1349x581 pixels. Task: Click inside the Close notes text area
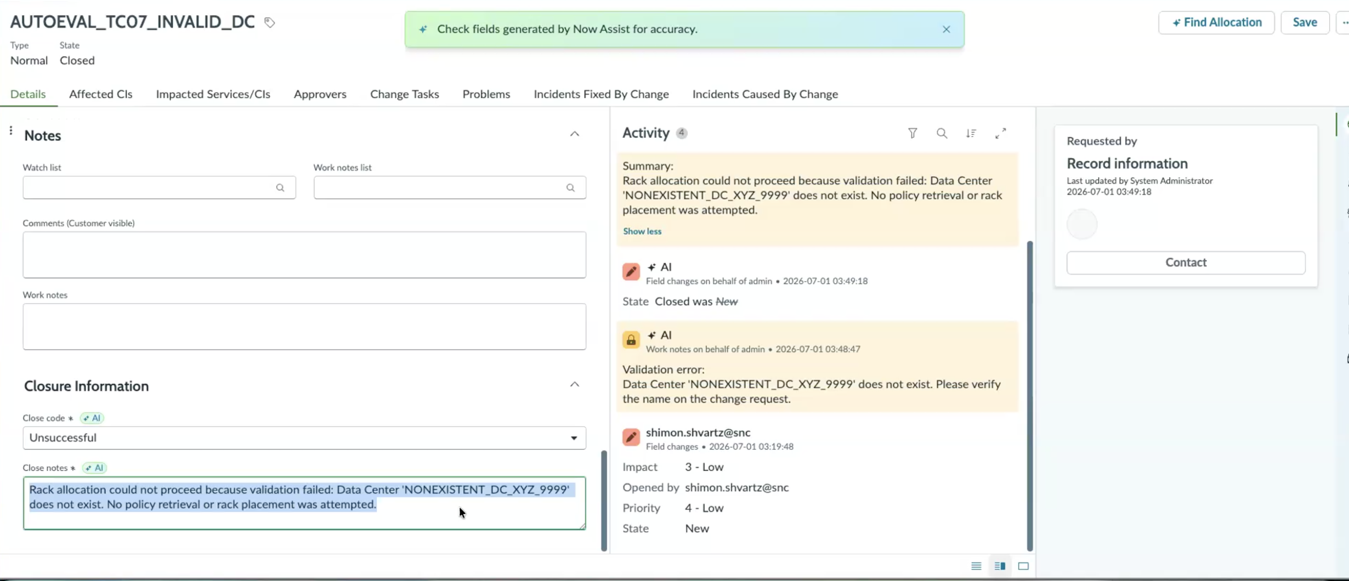click(x=304, y=503)
